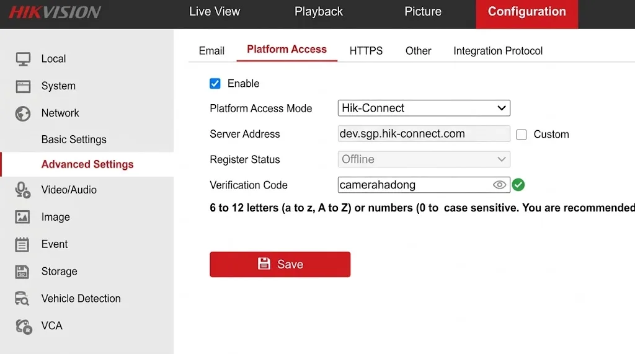Click the Custom label text

(x=551, y=135)
